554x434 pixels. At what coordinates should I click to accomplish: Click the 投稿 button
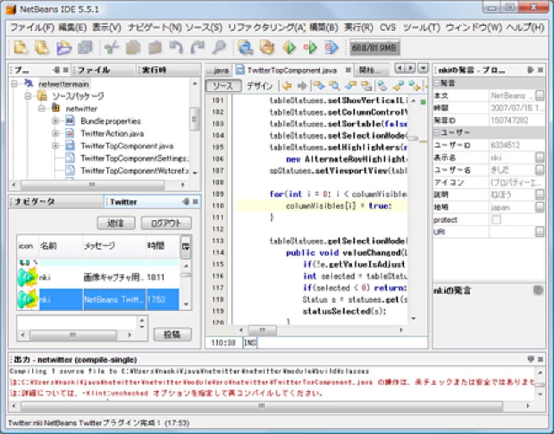pyautogui.click(x=172, y=335)
